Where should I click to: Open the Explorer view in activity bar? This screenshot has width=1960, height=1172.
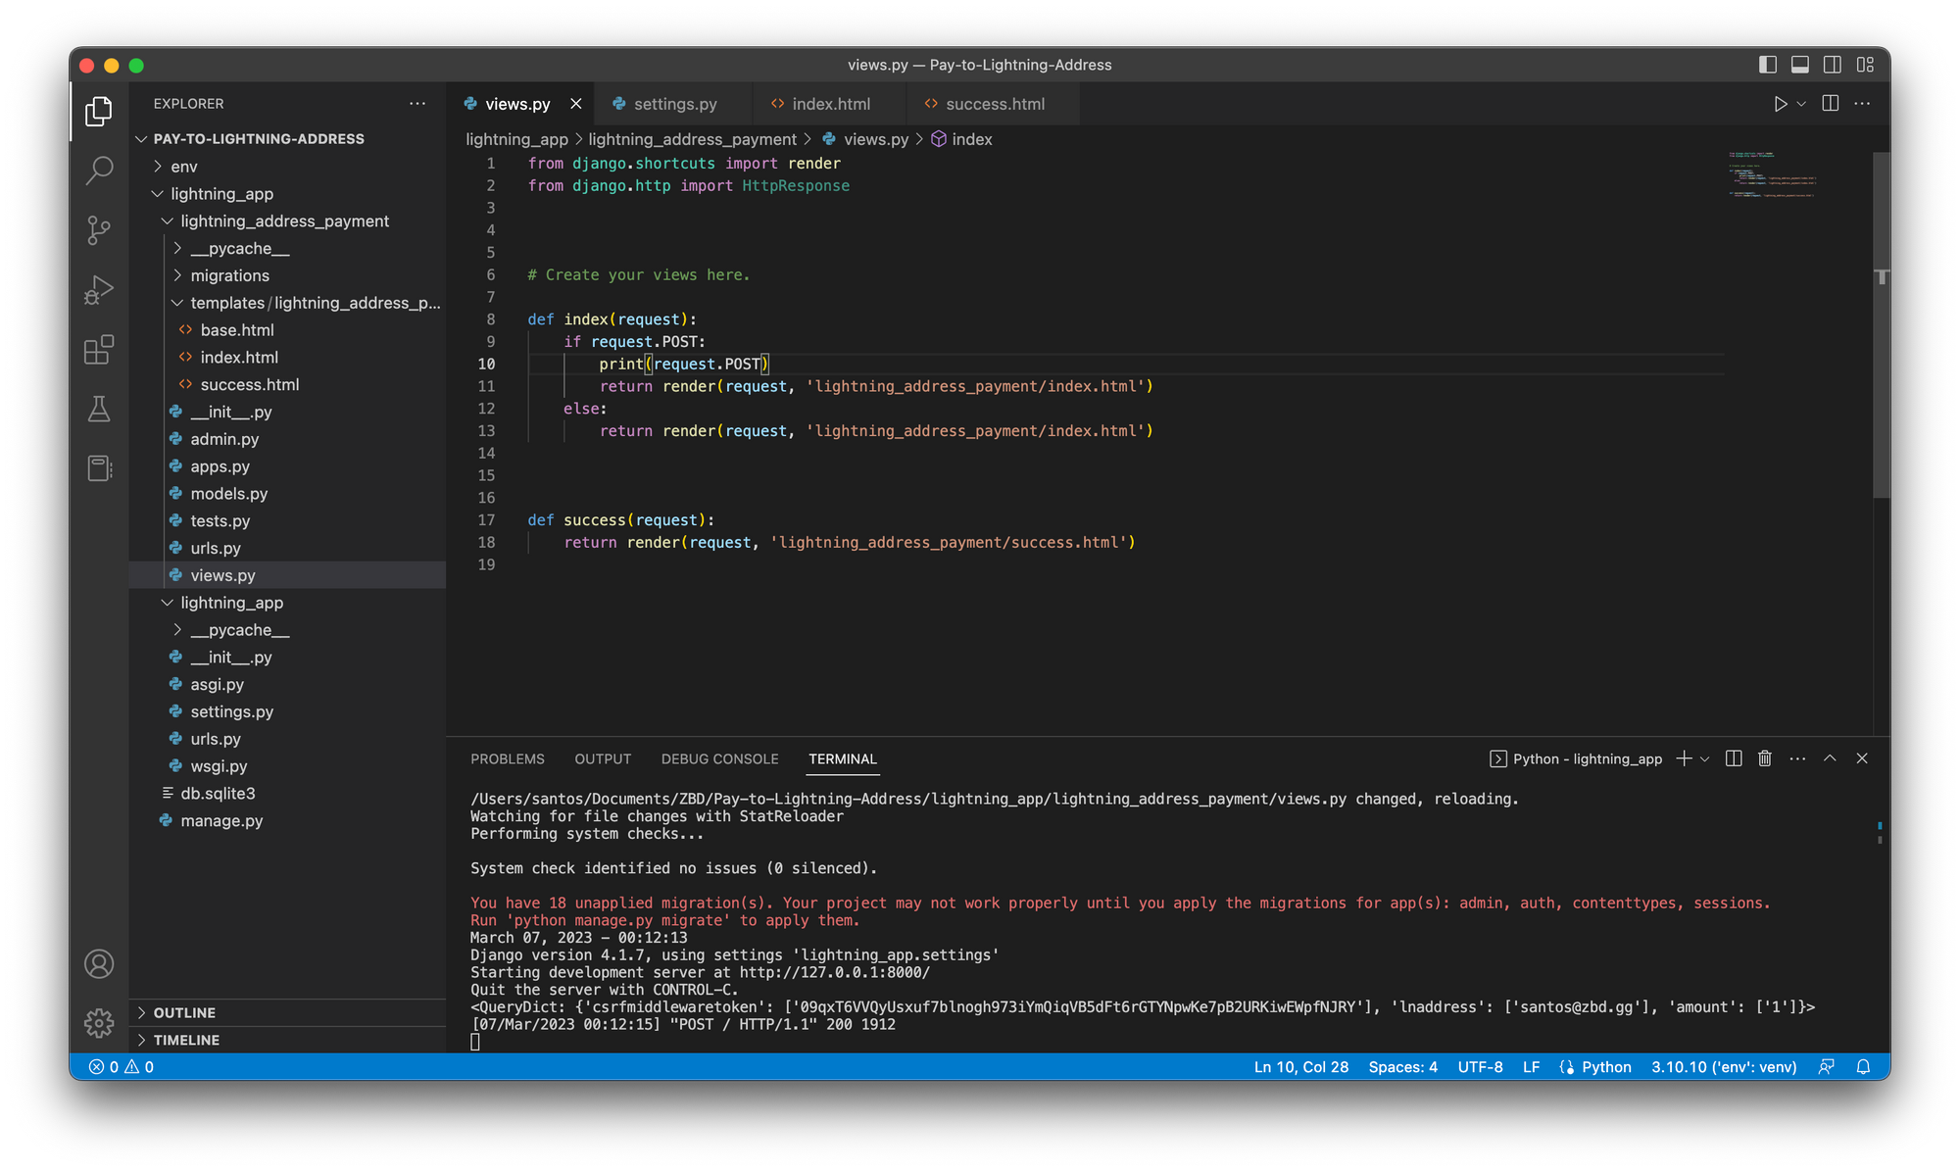click(99, 111)
